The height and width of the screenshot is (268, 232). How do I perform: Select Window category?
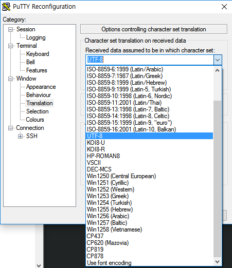tap(26, 79)
